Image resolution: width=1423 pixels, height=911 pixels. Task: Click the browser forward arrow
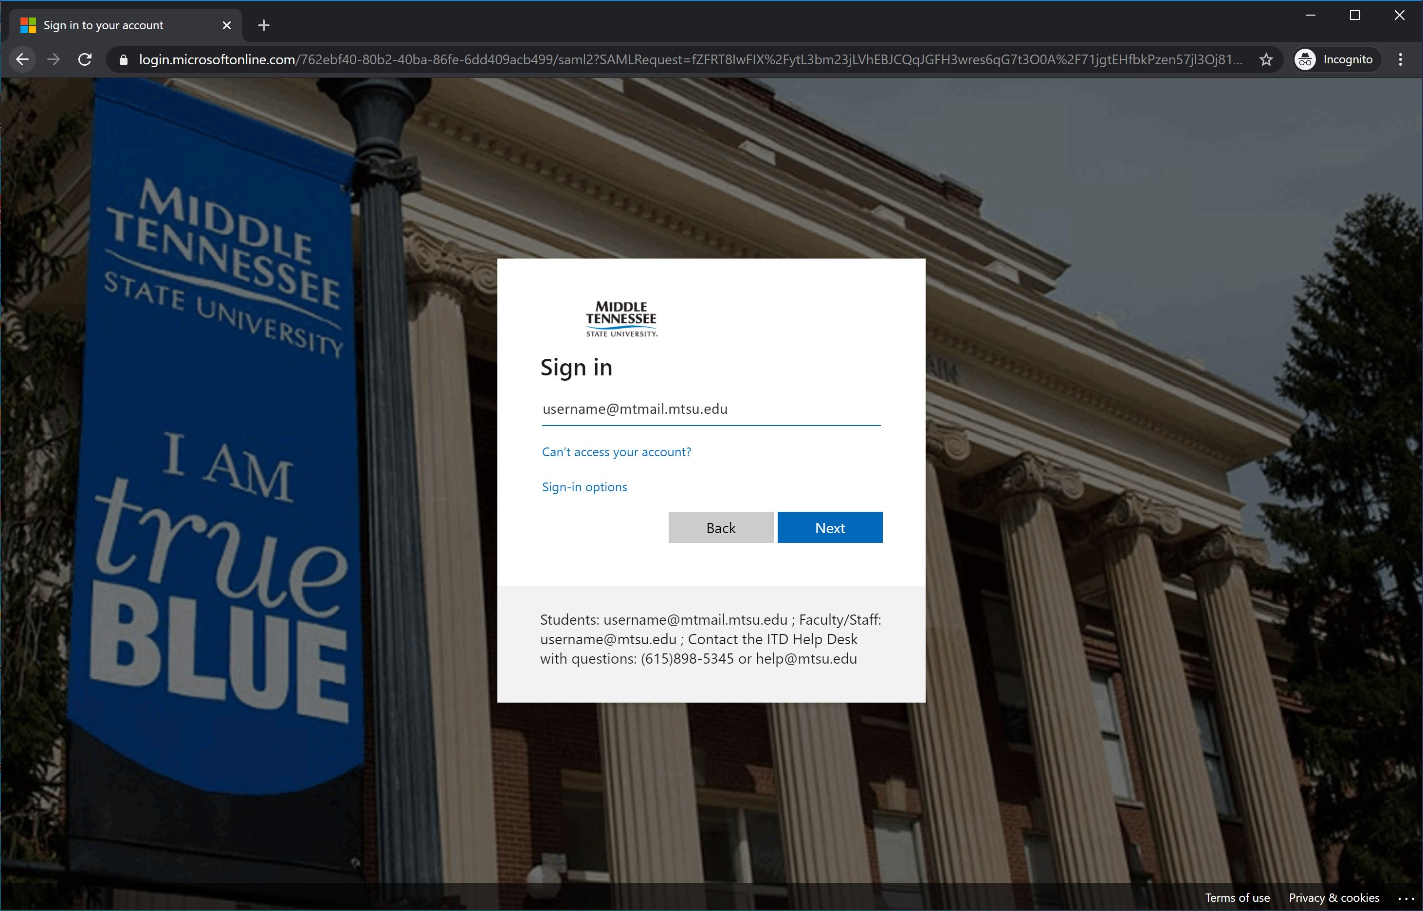tap(54, 59)
